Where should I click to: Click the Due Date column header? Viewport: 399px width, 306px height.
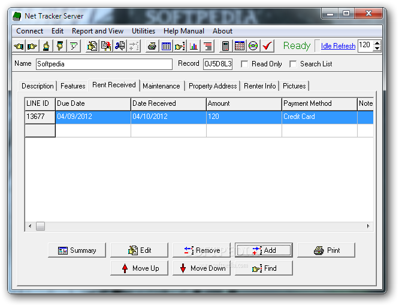tap(93, 103)
